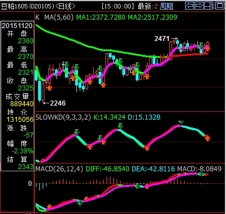Click the 2471 high price label
226x214 pixels.
162,39
